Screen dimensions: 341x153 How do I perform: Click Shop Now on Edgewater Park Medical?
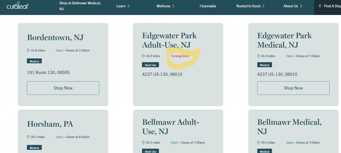[293, 88]
